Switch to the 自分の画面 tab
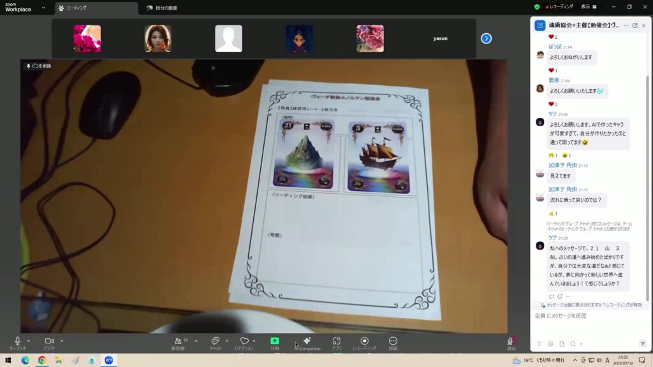 coord(163,8)
